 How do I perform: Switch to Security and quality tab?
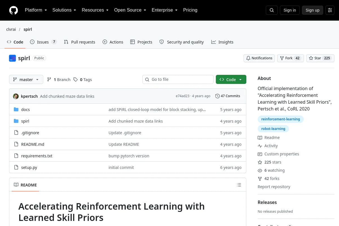pos(182,42)
